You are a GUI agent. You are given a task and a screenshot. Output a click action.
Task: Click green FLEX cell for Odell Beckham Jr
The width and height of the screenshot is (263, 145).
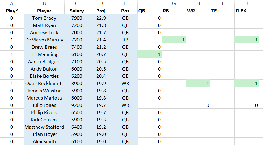click(x=247, y=84)
